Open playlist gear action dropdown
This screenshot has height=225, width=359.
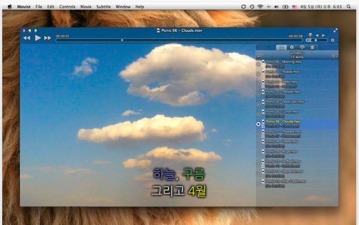tap(334, 56)
